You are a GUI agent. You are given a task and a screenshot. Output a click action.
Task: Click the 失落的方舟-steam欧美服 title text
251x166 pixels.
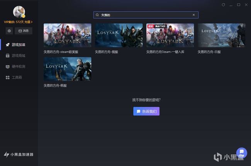[61, 52]
